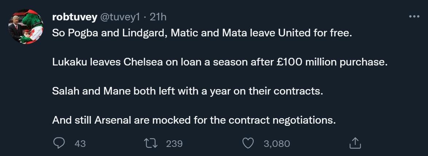Click the 3,080 likes count
The image size is (428, 156).
[276, 144]
